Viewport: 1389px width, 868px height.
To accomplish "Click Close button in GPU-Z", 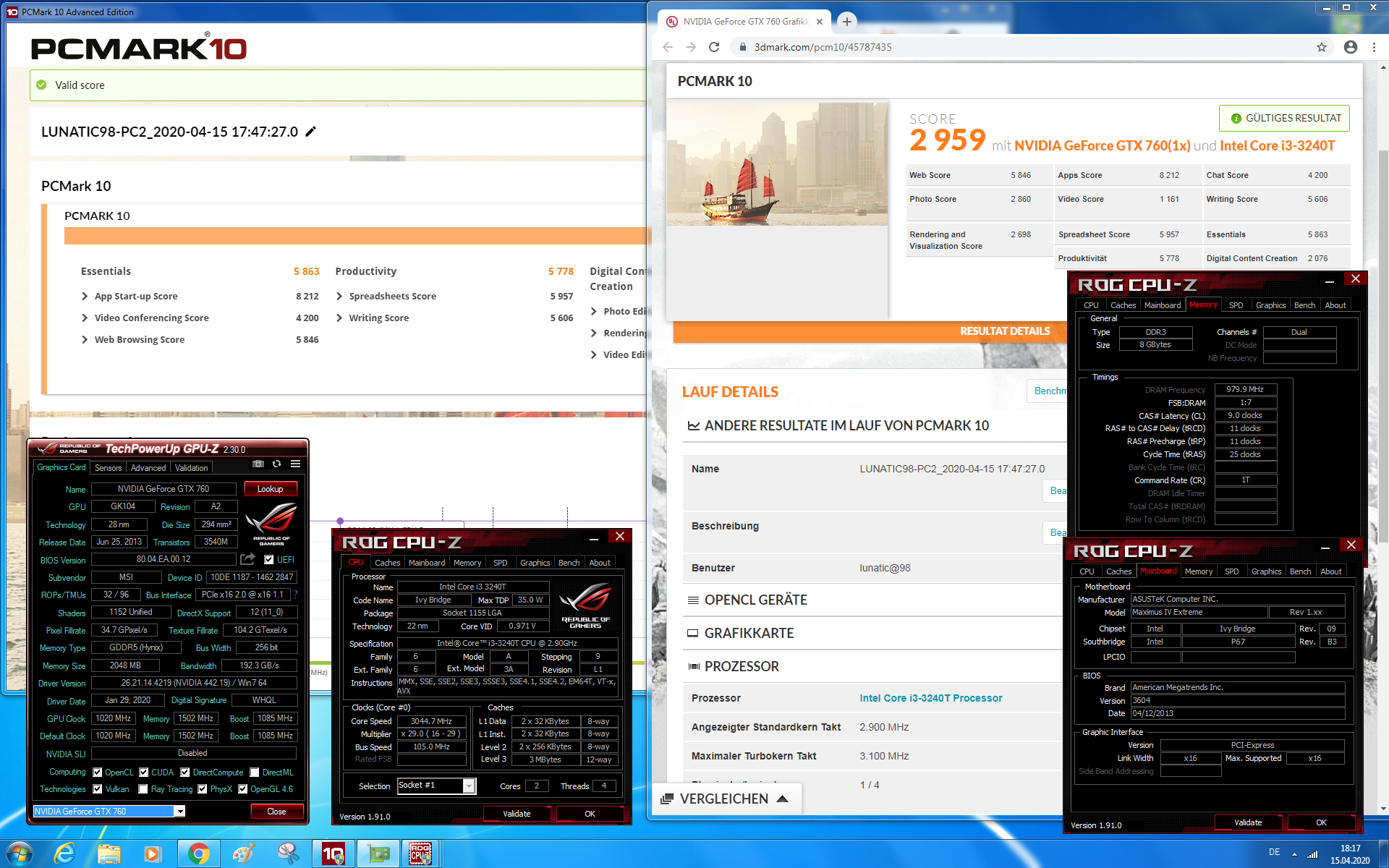I will pyautogui.click(x=276, y=812).
